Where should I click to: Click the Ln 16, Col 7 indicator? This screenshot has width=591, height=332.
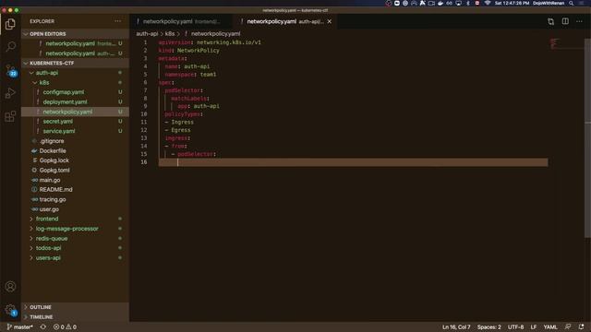click(x=456, y=326)
